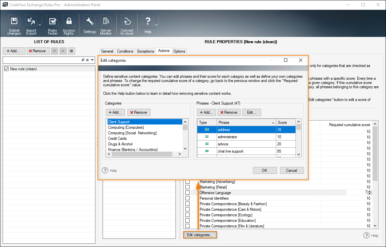Click the type icon for advice phrase
386x247 pixels.
click(x=207, y=144)
